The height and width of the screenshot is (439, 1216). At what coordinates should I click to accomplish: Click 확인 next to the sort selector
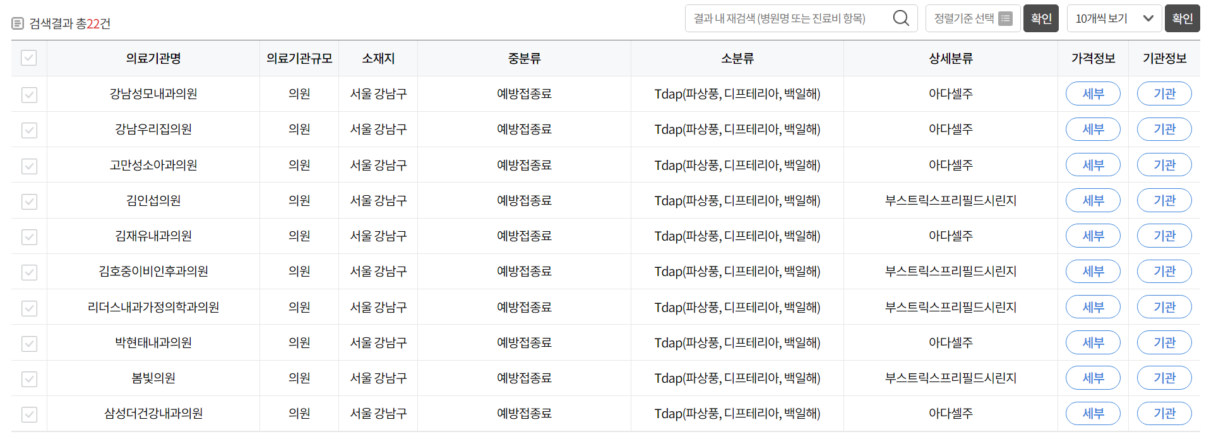(1041, 18)
